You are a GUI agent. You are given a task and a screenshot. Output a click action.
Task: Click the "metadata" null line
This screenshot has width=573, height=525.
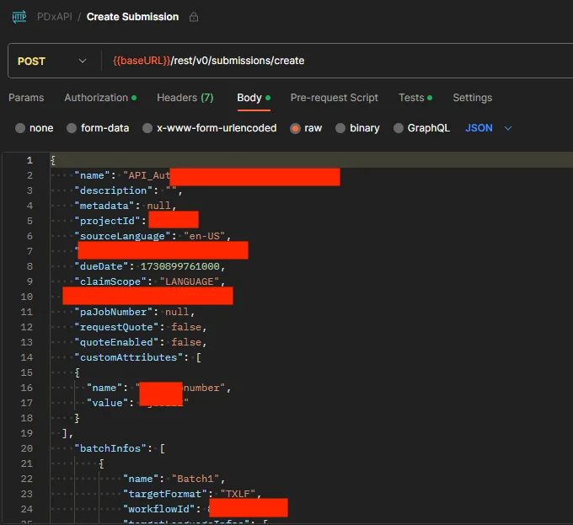(126, 206)
